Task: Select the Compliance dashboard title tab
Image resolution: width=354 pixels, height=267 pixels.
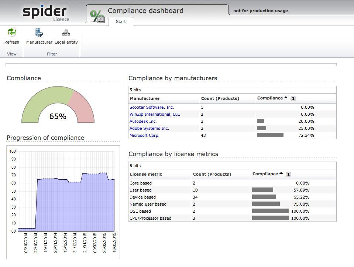Action: pos(145,11)
